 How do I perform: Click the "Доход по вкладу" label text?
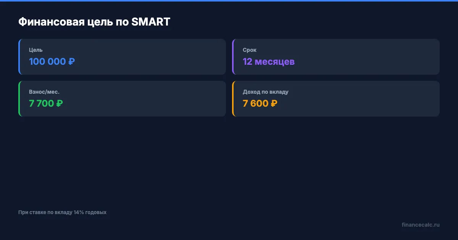point(265,92)
